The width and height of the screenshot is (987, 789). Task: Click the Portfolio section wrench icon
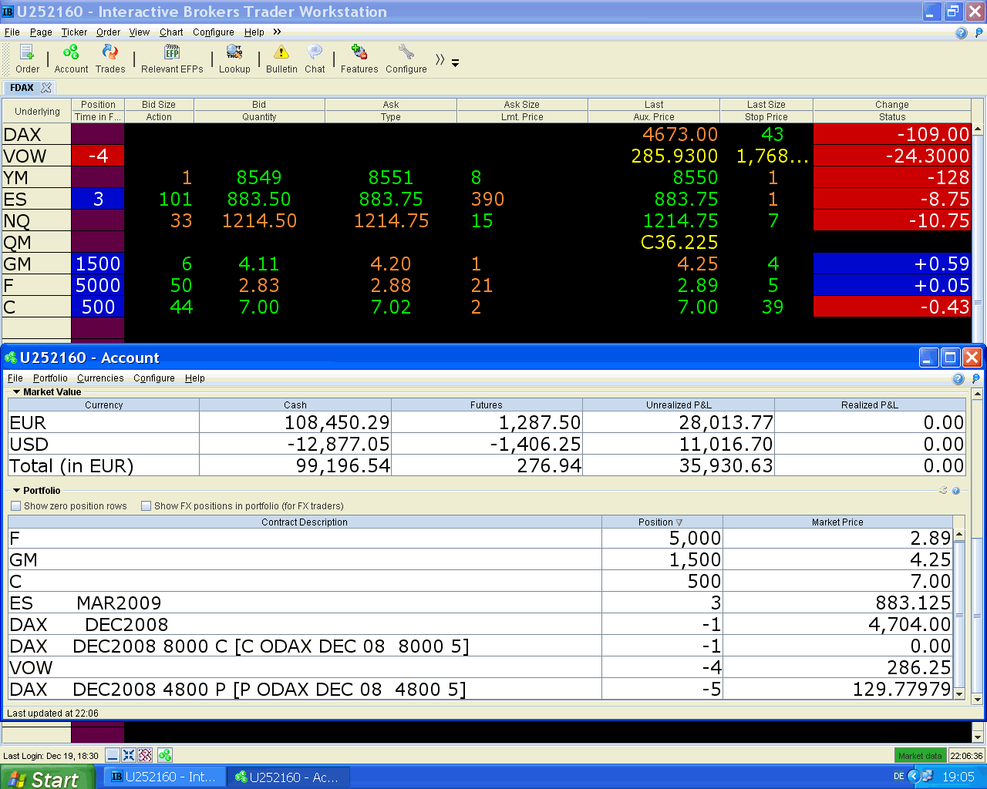pyautogui.click(x=943, y=490)
